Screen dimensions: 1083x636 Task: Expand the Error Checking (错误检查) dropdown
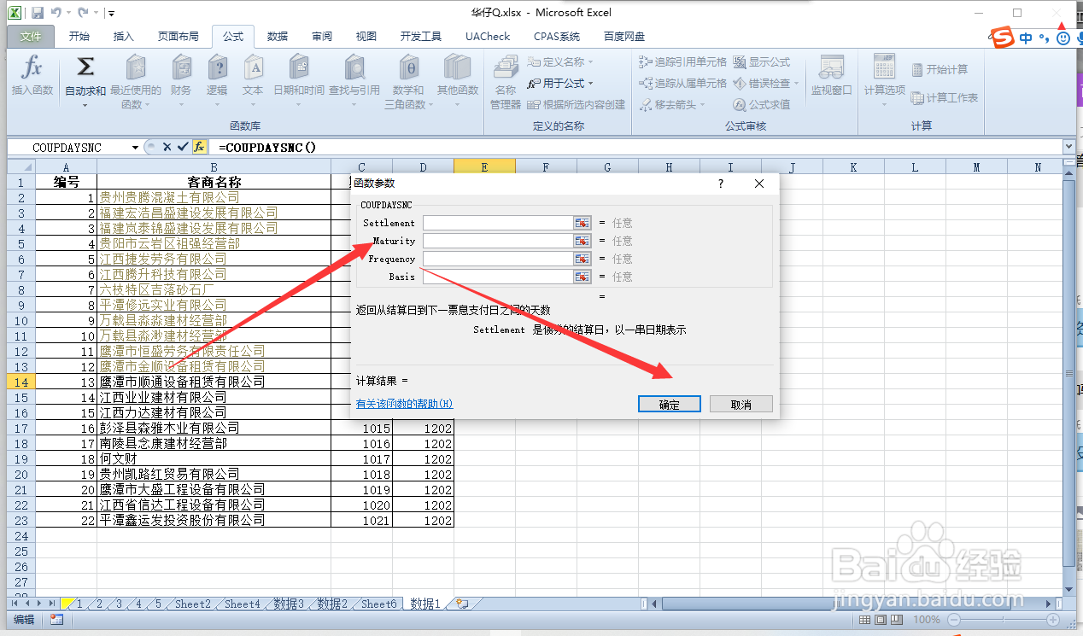(x=797, y=83)
